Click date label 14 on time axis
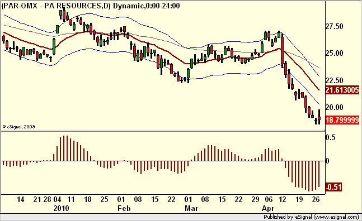 coord(21,199)
